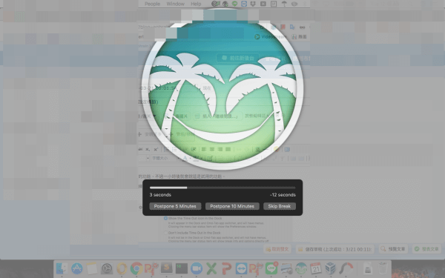Open Time Out palm-tree icon in Dock

coord(301,268)
